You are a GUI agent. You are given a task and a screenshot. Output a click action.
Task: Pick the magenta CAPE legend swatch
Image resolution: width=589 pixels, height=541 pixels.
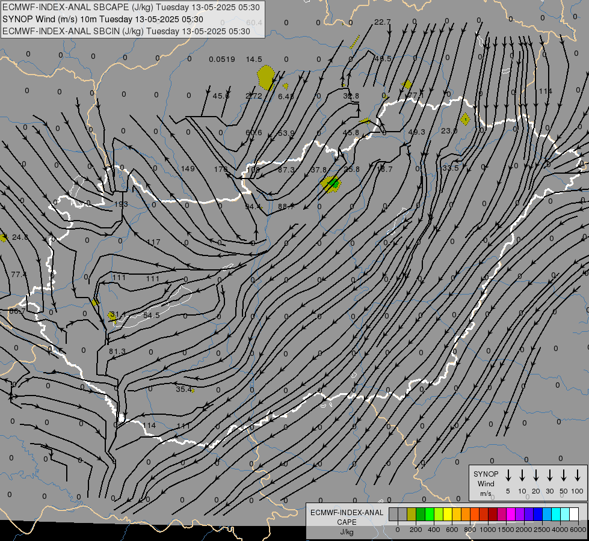click(x=511, y=514)
